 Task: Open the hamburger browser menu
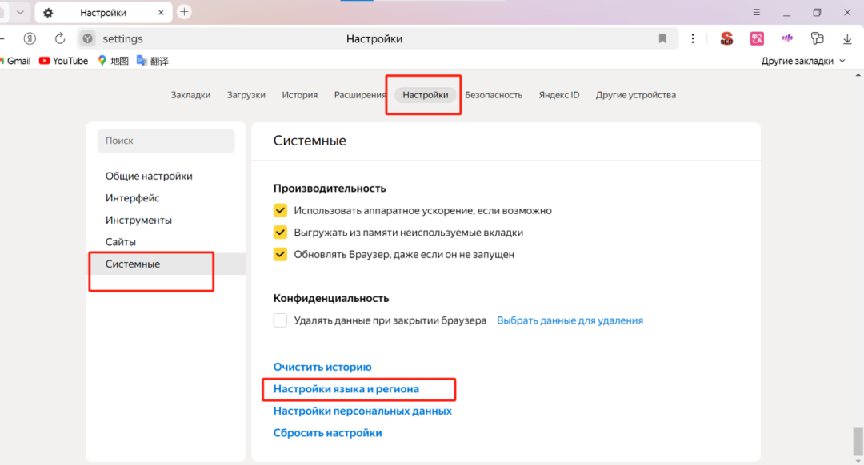pos(757,12)
